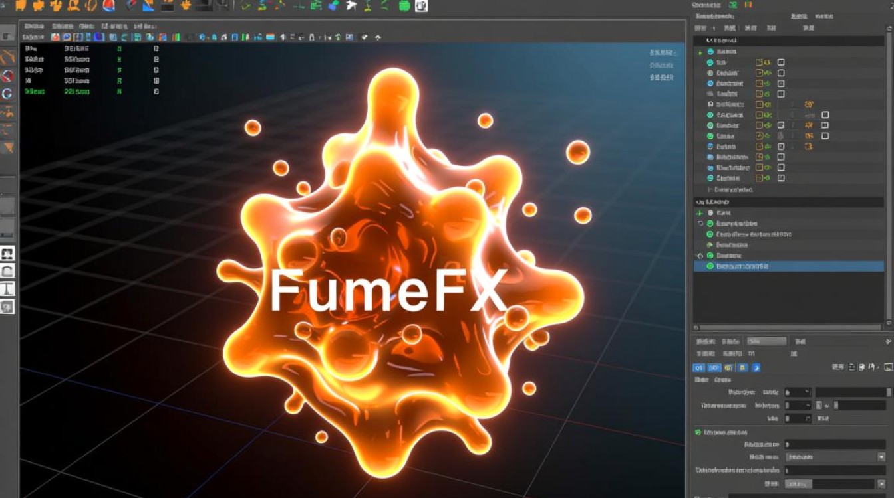Toggle the green checkbox heading the lower attribute section
The image size is (894, 498).
point(698,432)
